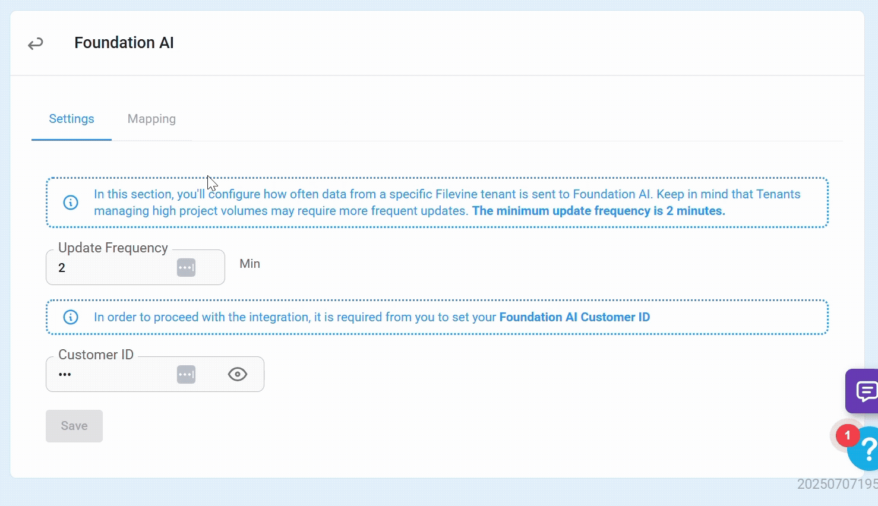Click the bold Foundation AI Customer ID text
The width and height of the screenshot is (878, 506).
coord(574,317)
